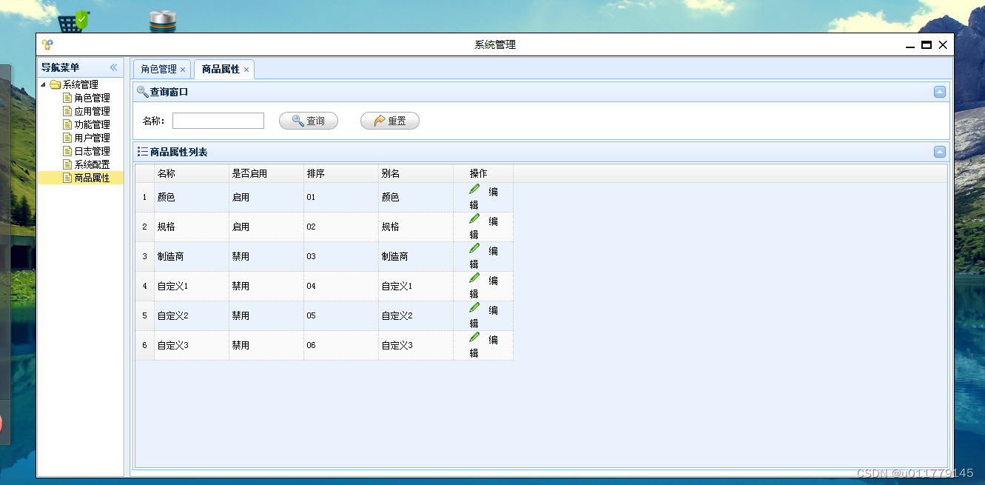
Task: Click the document icon beside 用户管理
Action: coord(66,137)
